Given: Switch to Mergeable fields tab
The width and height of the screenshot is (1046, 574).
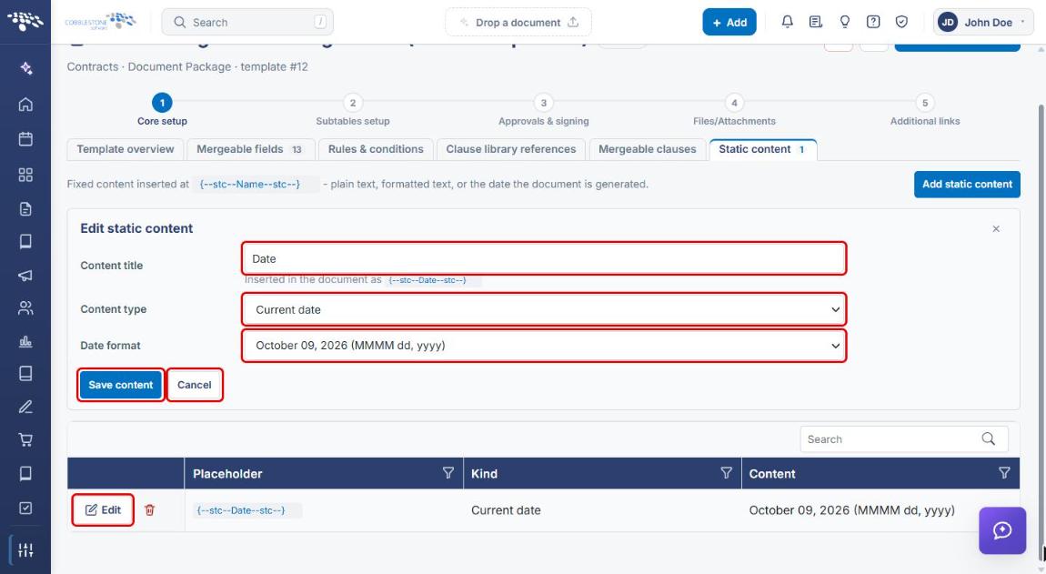Looking at the screenshot, I should (x=249, y=149).
